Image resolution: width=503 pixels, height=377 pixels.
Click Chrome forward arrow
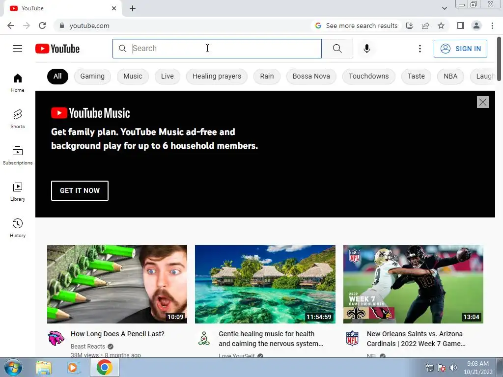coord(27,26)
